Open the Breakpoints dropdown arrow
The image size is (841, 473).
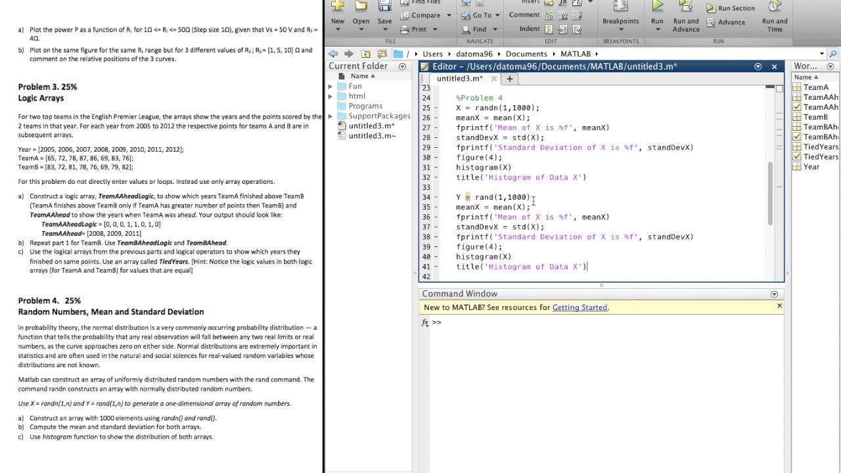point(620,30)
